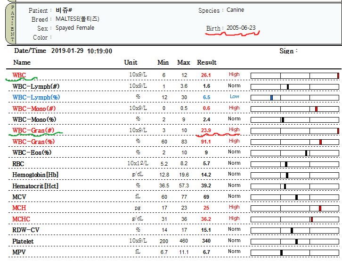342x261 pixels.
Task: Click the Hematocrit[Hct] row label
Action: (35, 186)
